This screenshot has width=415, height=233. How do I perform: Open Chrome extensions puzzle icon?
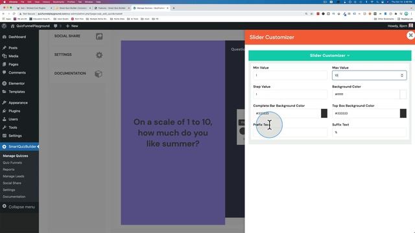pos(396,14)
